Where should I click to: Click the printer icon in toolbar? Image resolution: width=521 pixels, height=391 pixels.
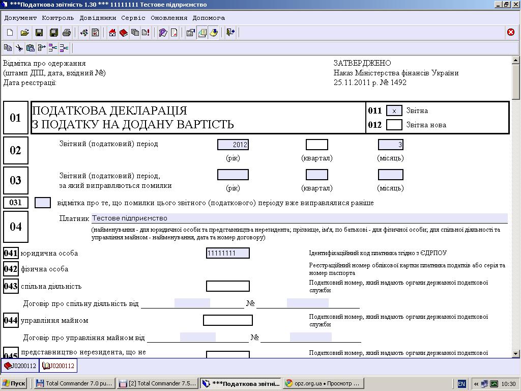67,33
